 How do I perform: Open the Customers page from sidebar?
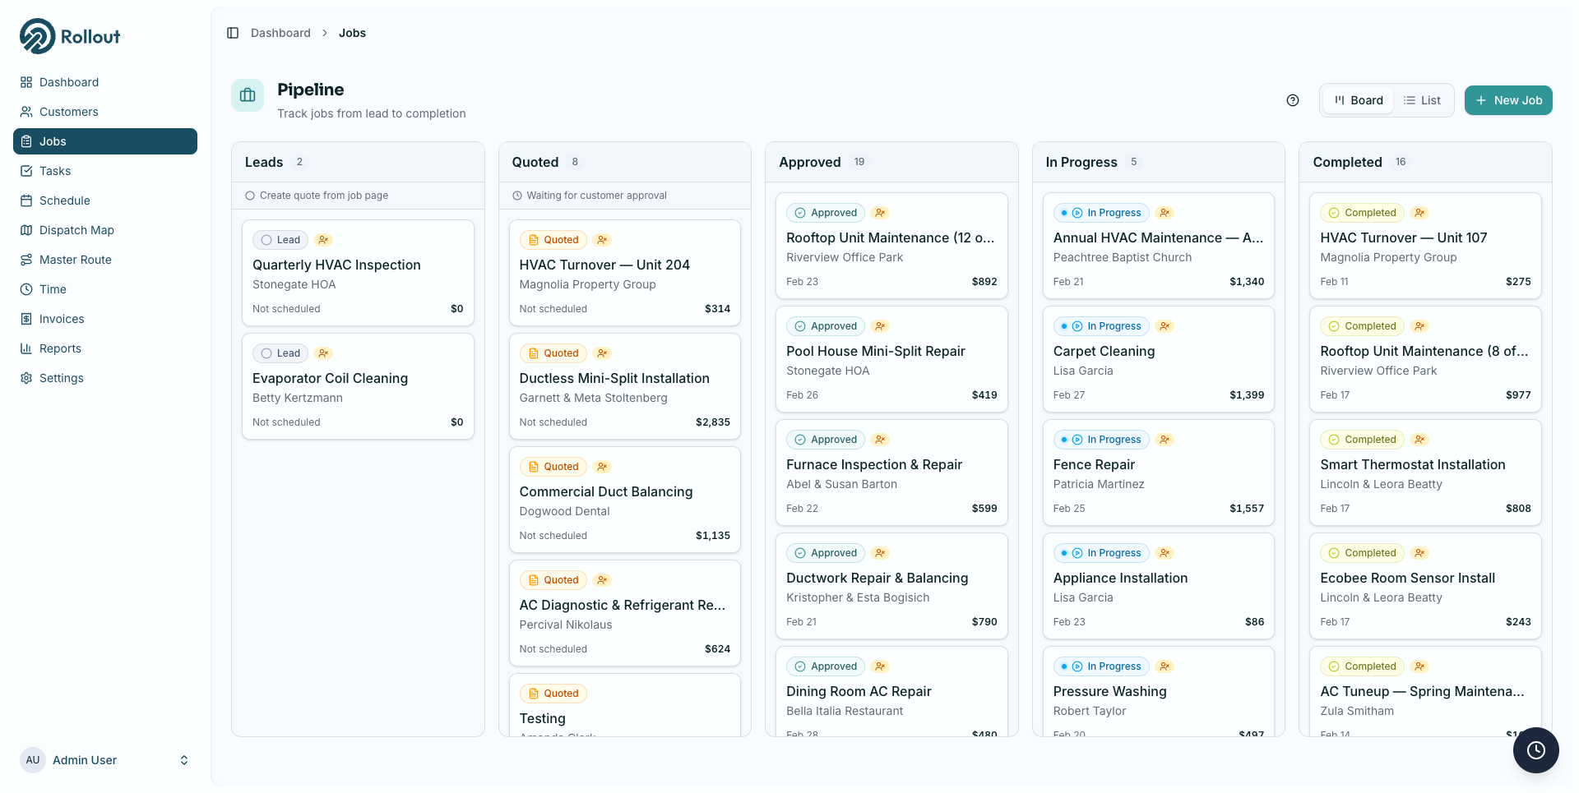tap(25, 112)
